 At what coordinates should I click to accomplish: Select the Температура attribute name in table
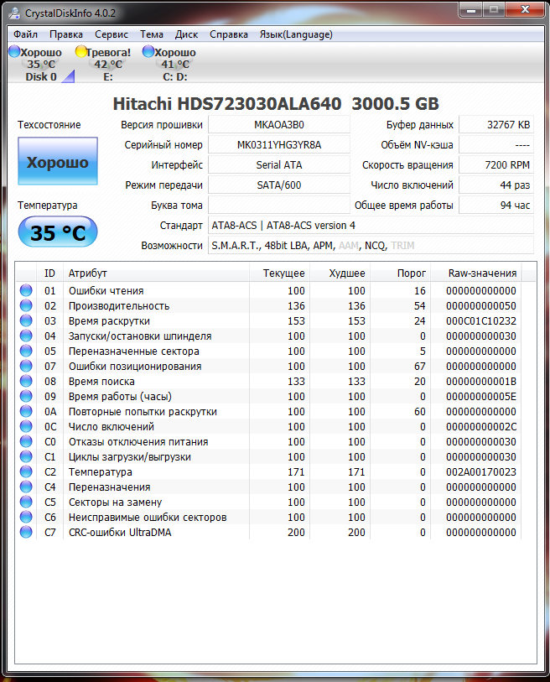[101, 472]
